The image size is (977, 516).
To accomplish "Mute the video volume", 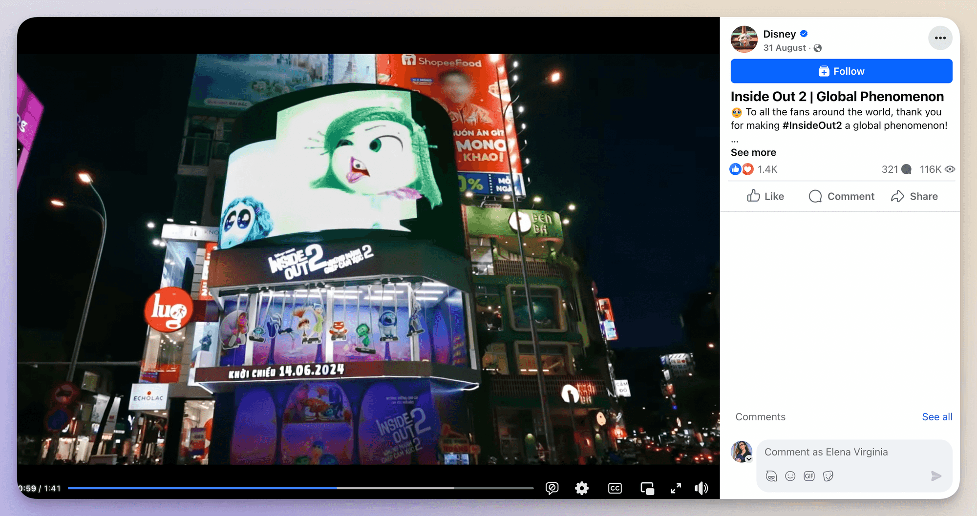I will (701, 488).
